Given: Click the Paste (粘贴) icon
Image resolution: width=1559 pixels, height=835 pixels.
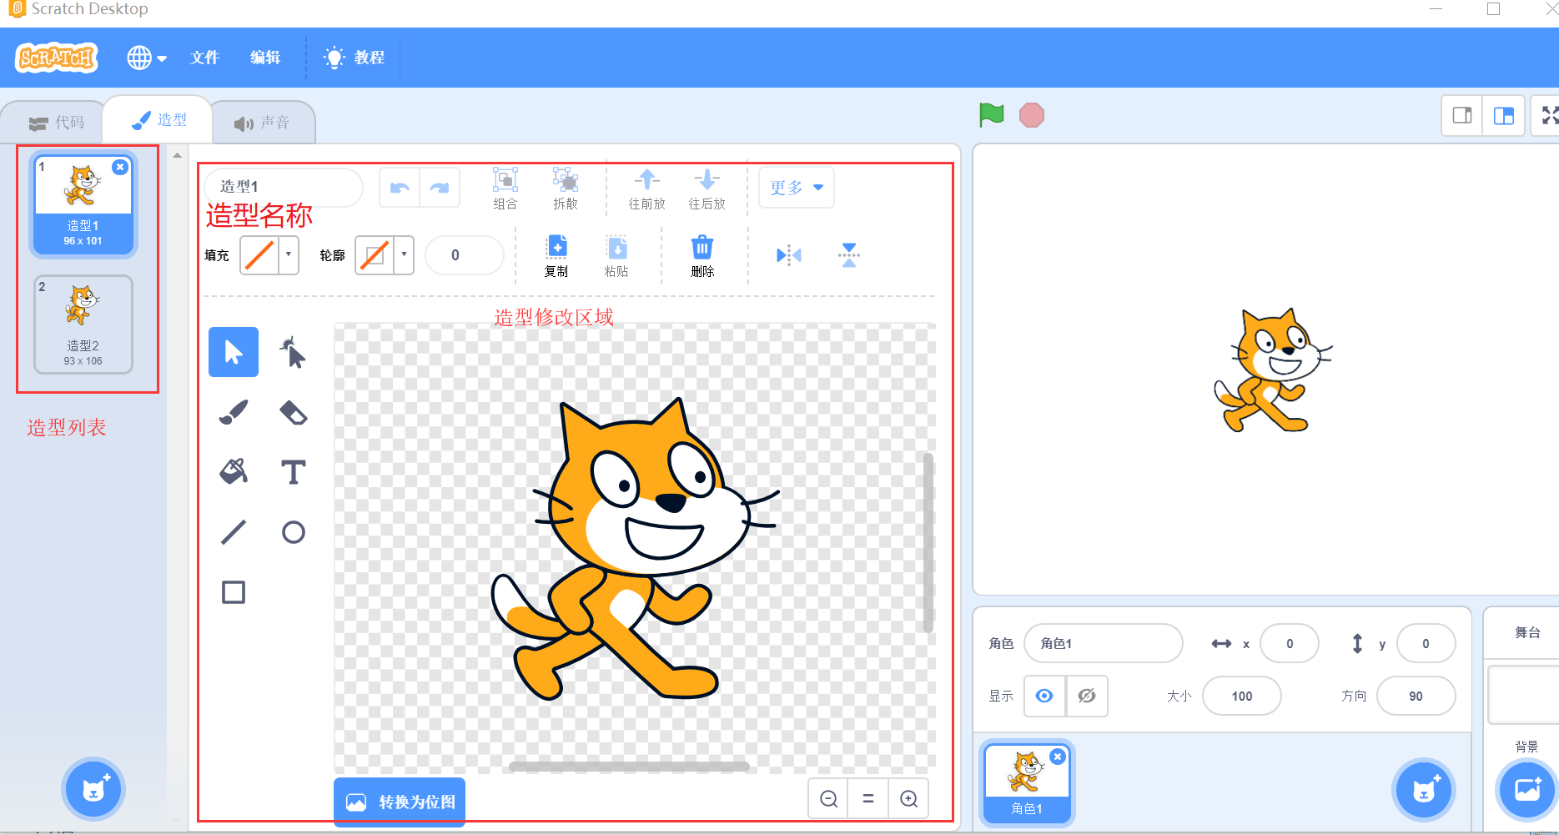Looking at the screenshot, I should click(x=616, y=255).
